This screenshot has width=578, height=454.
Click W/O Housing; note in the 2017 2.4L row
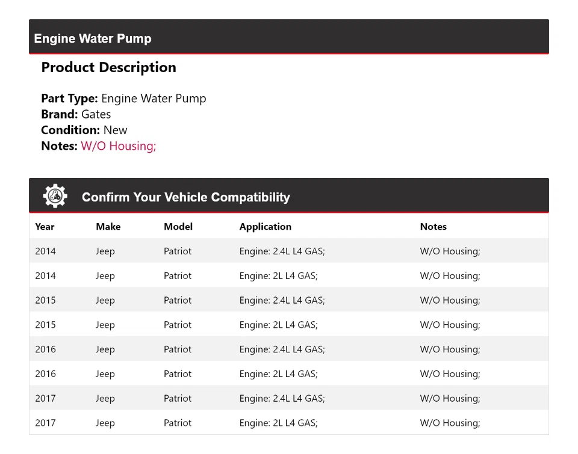[450, 399]
